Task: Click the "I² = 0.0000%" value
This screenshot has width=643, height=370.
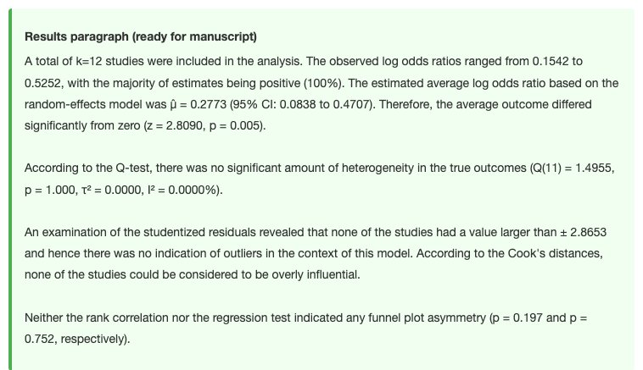Action: (182, 190)
